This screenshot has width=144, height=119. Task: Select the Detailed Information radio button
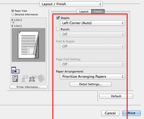pos(13,14)
